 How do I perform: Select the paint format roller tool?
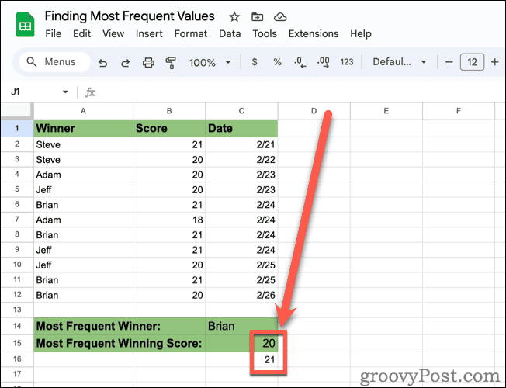click(171, 62)
